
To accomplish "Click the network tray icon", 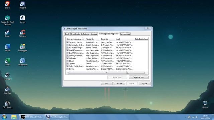I will pos(193,117).
